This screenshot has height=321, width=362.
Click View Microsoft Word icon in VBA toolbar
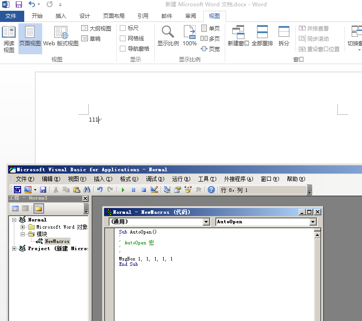click(17, 190)
